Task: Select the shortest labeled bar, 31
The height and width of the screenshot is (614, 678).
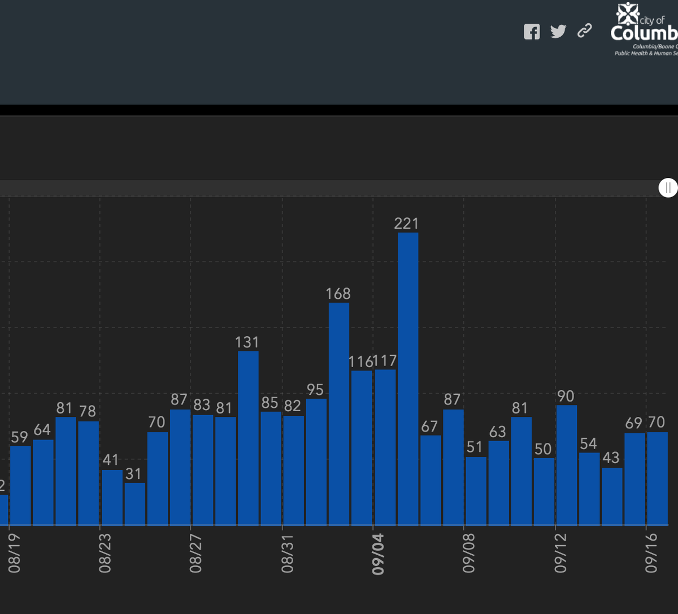Action: pos(135,504)
